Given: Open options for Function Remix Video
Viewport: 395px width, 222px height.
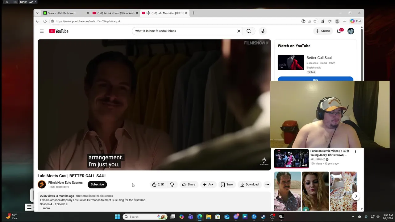Looking at the screenshot, I should 355,151.
